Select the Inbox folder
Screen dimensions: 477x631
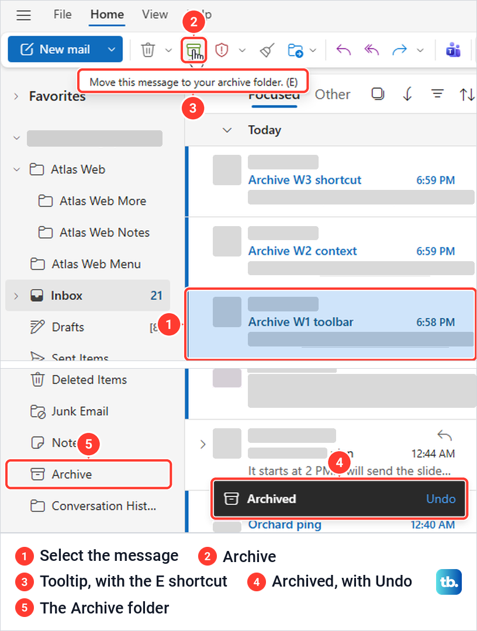click(88, 296)
